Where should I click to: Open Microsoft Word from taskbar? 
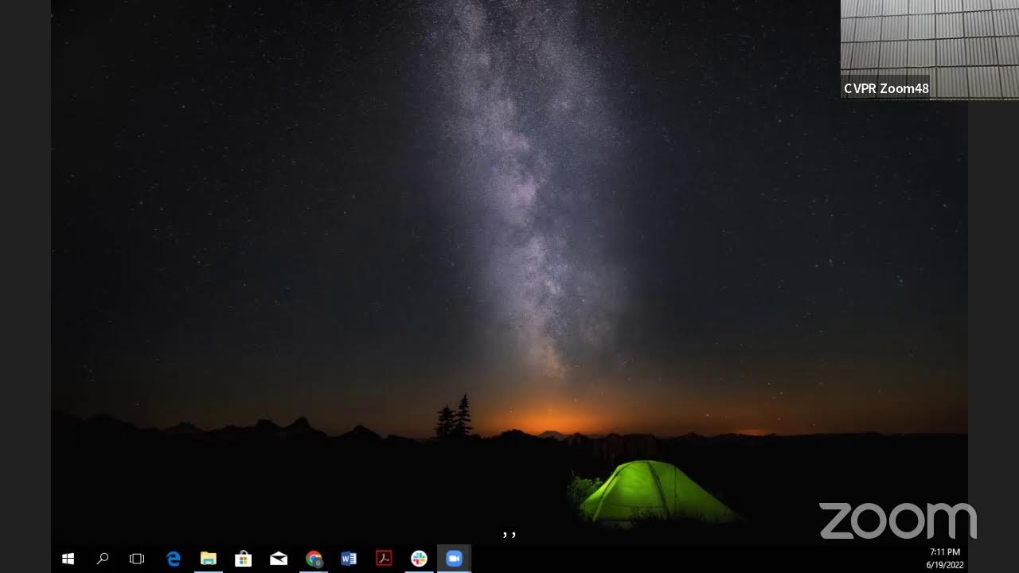tap(349, 559)
